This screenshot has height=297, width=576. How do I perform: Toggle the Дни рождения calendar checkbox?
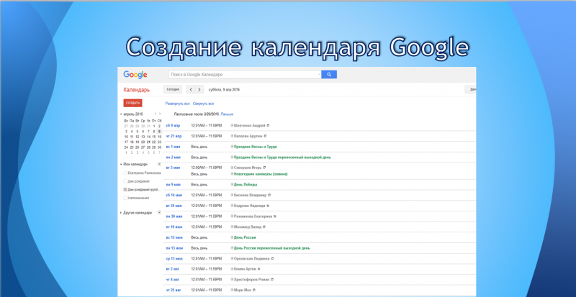(125, 181)
